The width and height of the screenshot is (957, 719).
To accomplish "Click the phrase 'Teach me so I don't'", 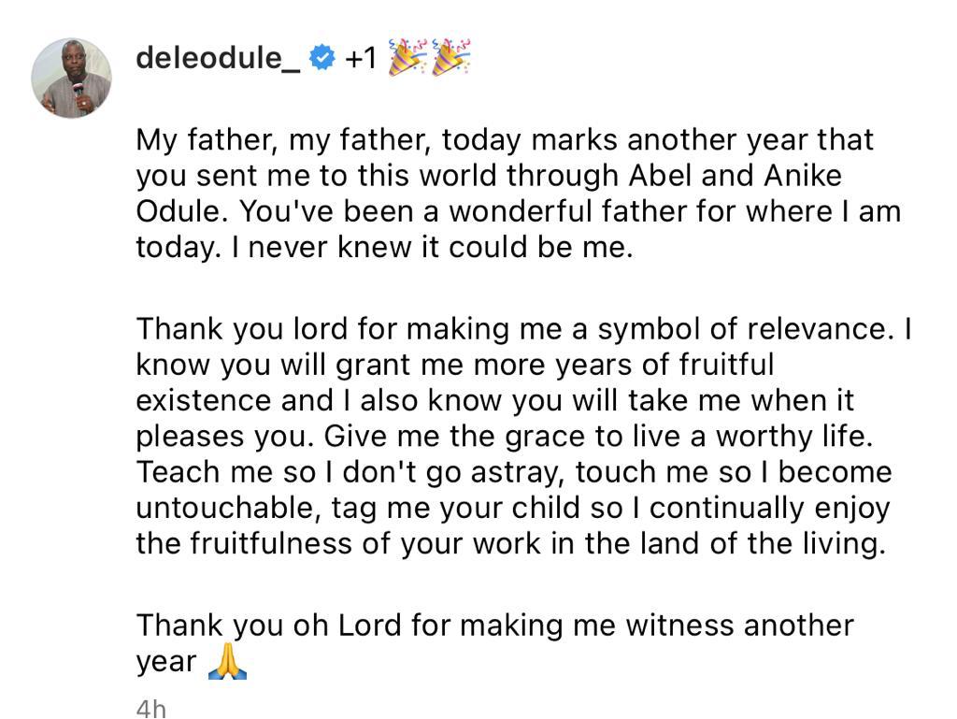I will click(277, 472).
